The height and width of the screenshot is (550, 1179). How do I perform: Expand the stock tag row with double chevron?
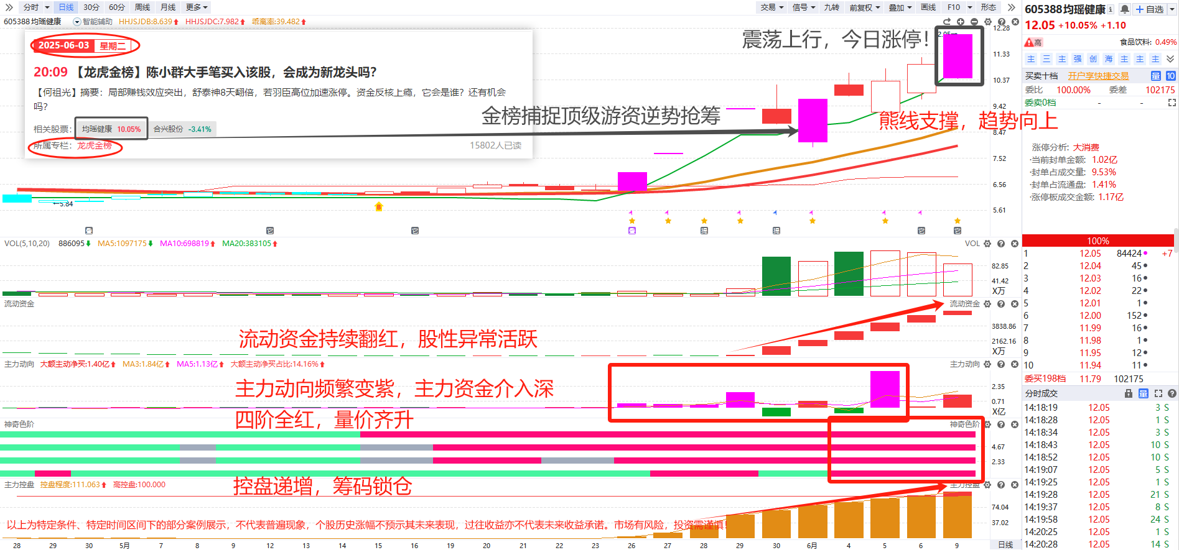tap(1170, 59)
